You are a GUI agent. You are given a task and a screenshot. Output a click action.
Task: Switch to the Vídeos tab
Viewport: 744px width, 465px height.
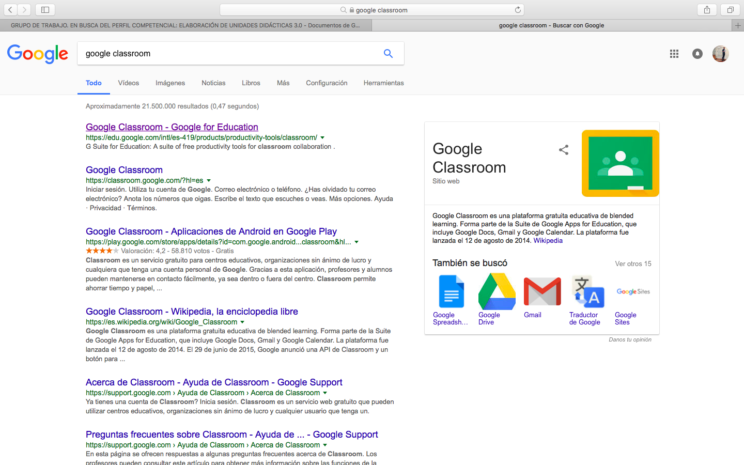[129, 83]
